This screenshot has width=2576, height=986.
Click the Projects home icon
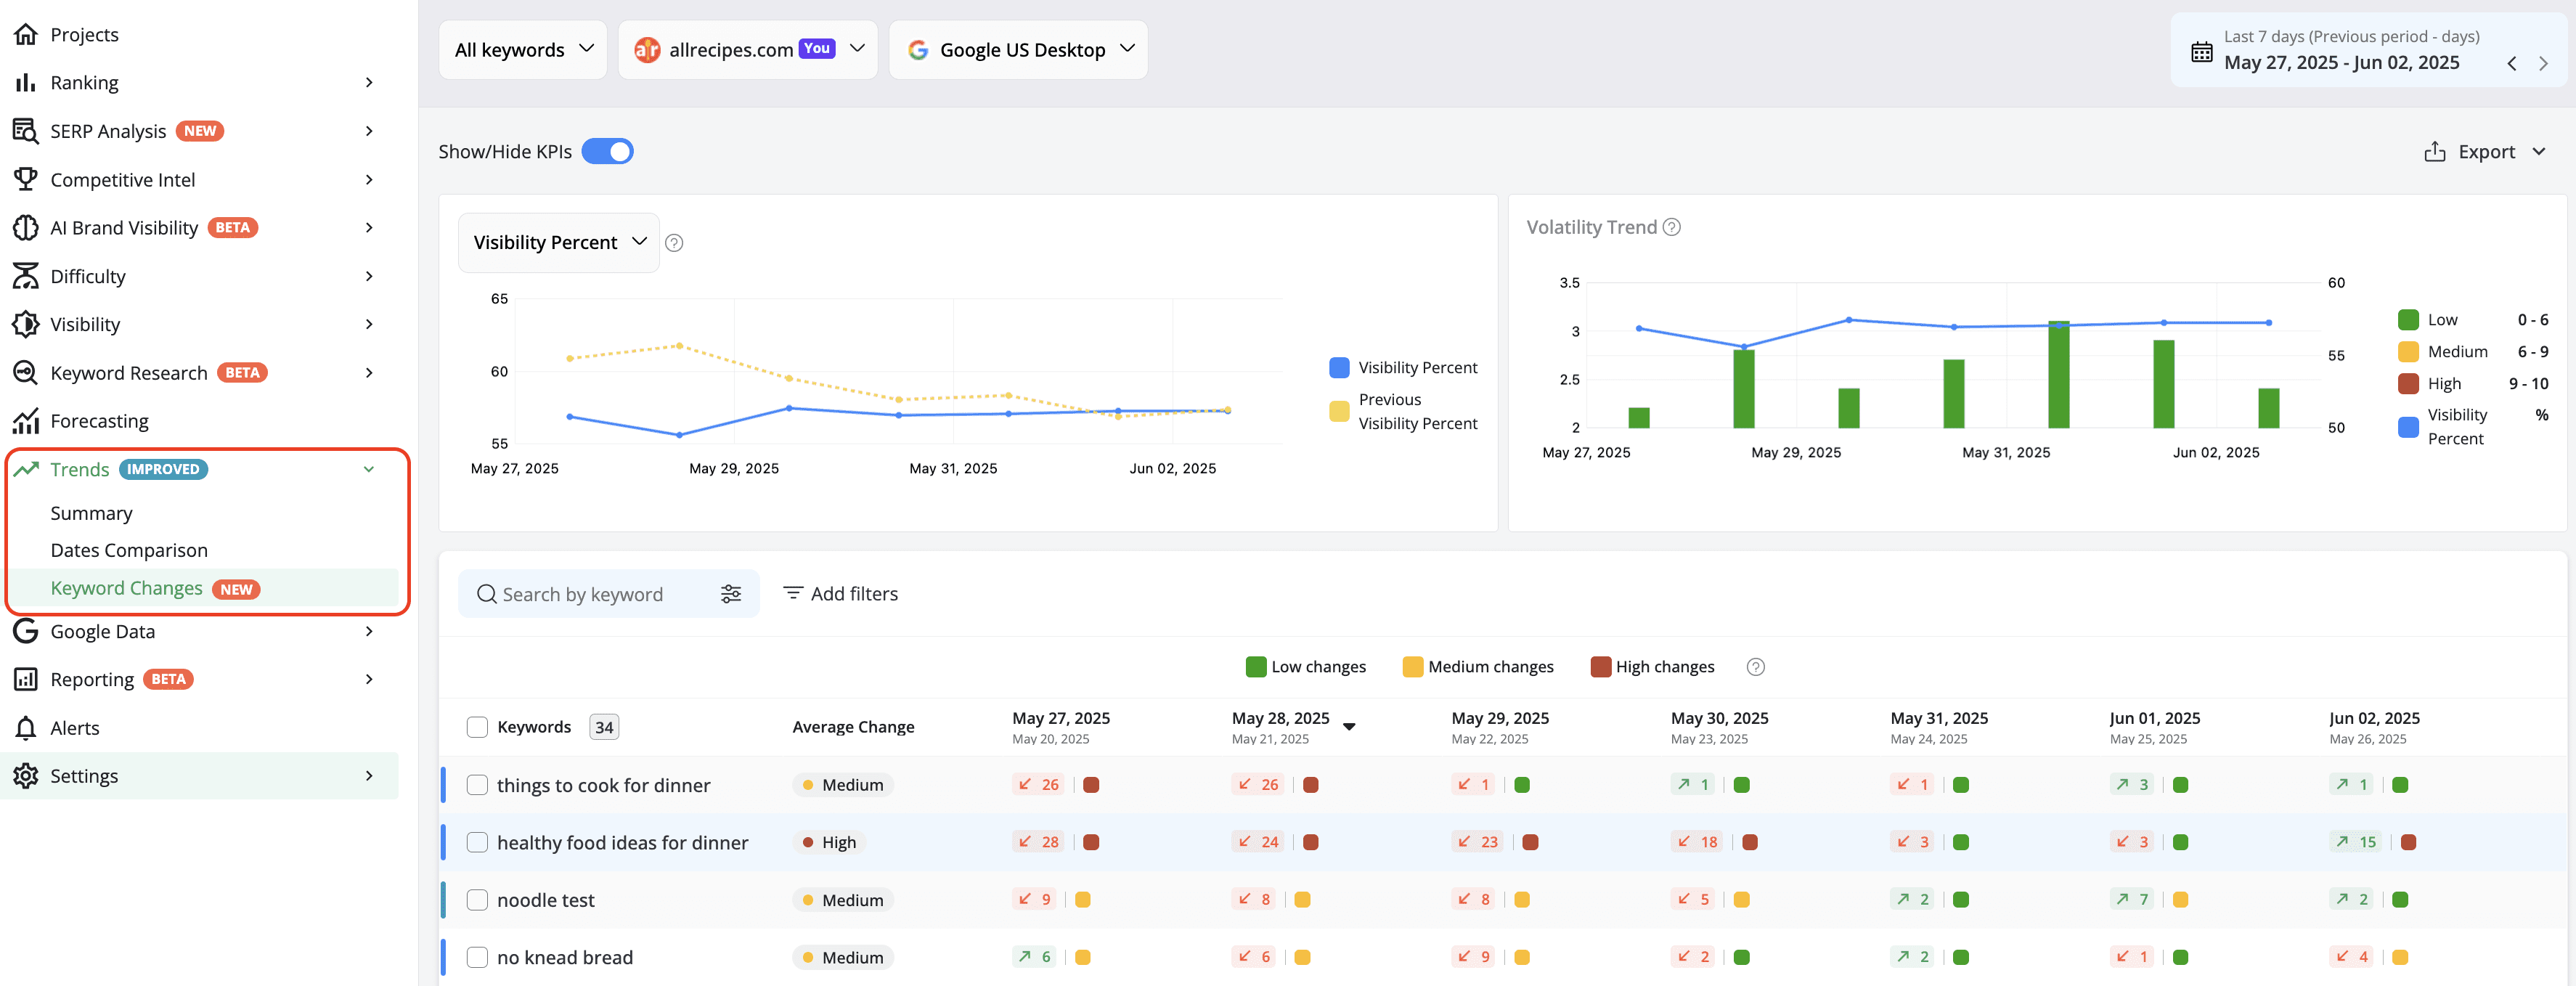(26, 34)
